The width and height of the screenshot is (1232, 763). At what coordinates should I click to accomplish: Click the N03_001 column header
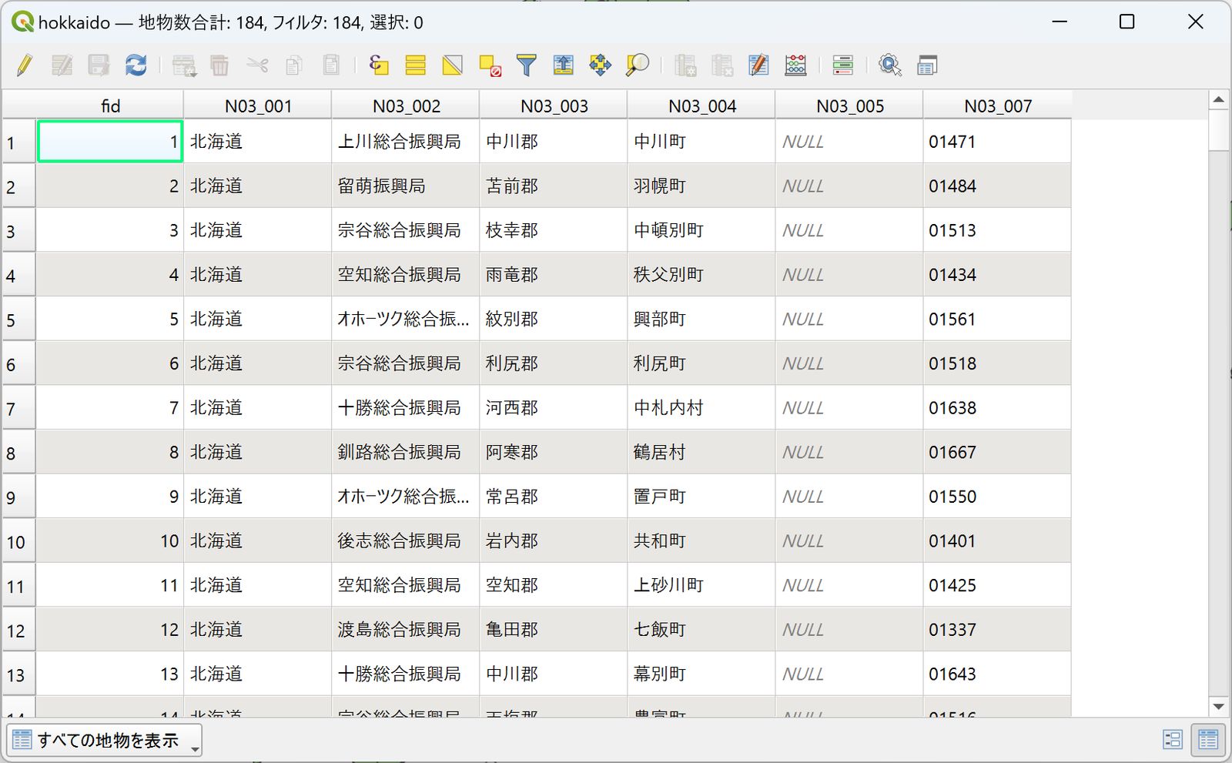pos(258,105)
